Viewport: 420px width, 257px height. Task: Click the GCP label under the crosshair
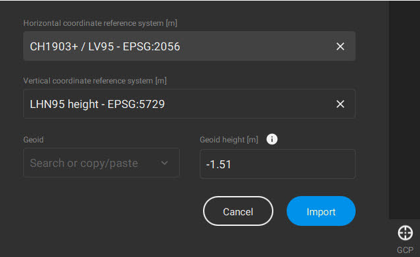coord(405,250)
